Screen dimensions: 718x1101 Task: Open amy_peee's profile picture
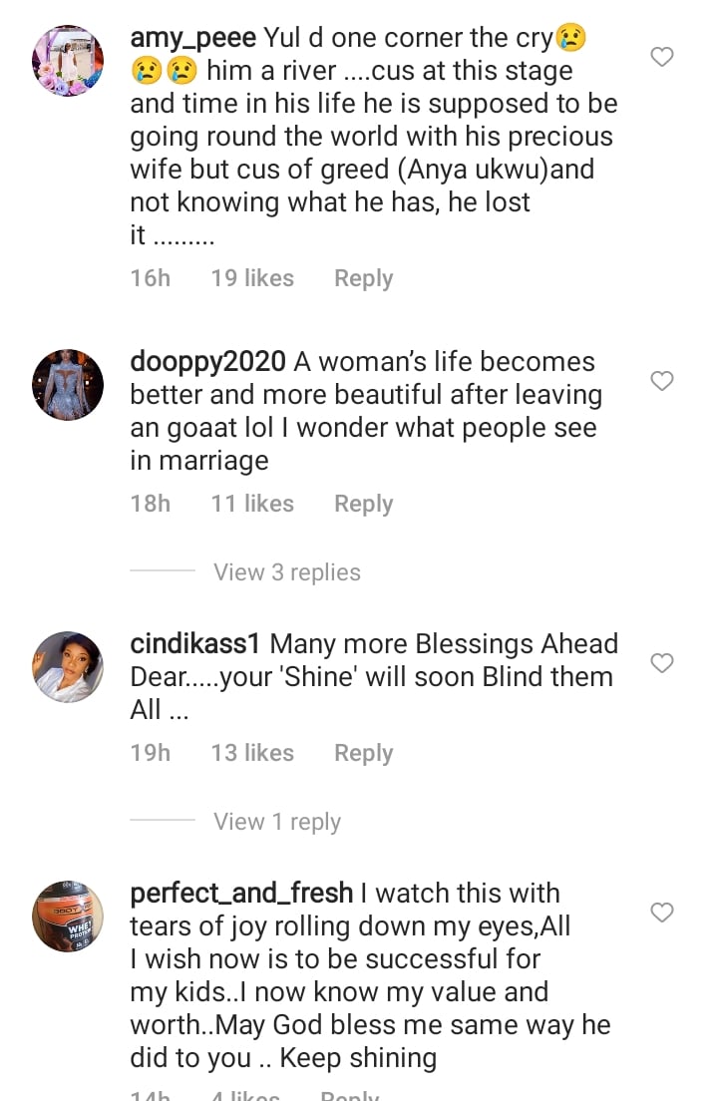68,61
